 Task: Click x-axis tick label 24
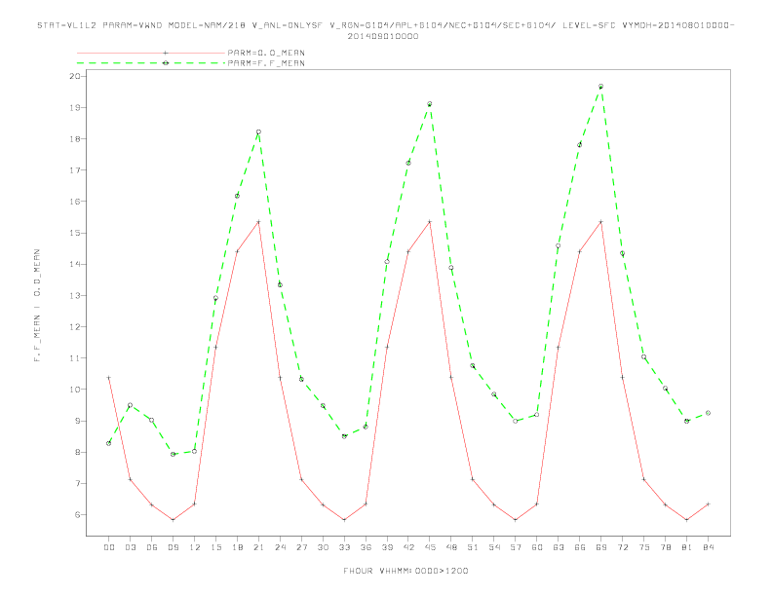click(x=280, y=547)
